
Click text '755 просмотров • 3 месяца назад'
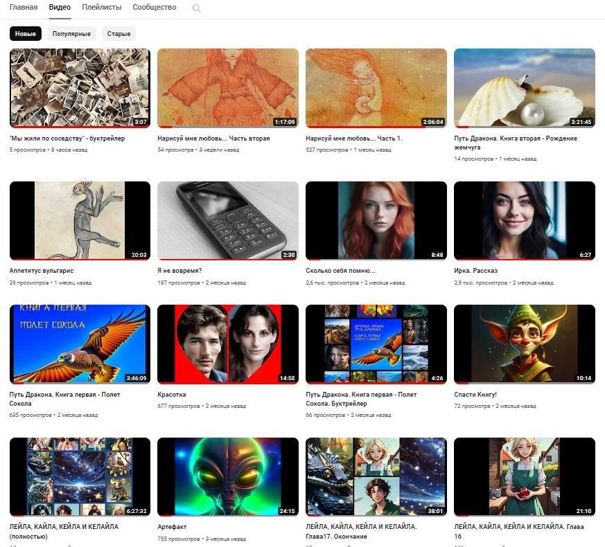pyautogui.click(x=202, y=539)
